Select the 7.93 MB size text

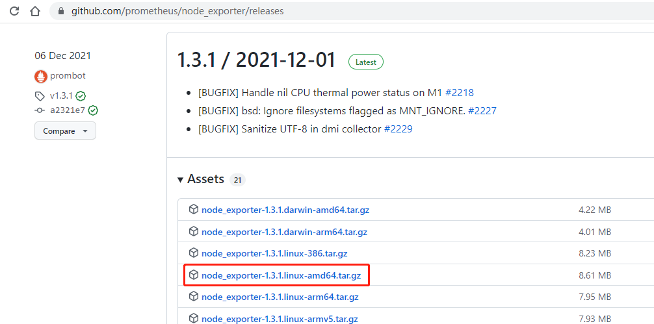pos(595,319)
